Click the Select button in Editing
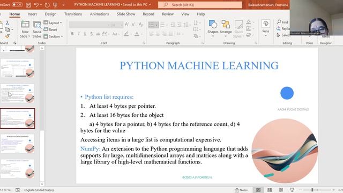The height and width of the screenshot is (193, 343). click(x=284, y=35)
